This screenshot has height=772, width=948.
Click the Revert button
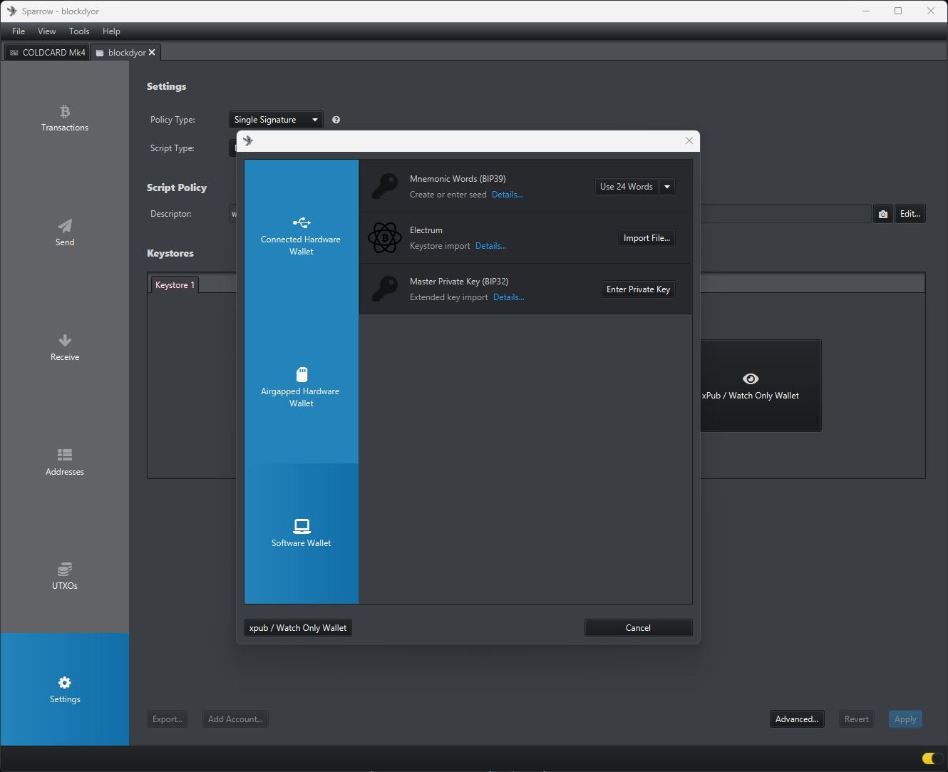pos(857,719)
